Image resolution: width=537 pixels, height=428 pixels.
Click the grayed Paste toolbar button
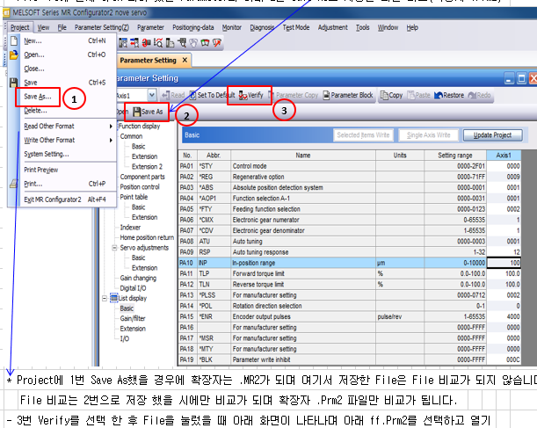(x=418, y=95)
